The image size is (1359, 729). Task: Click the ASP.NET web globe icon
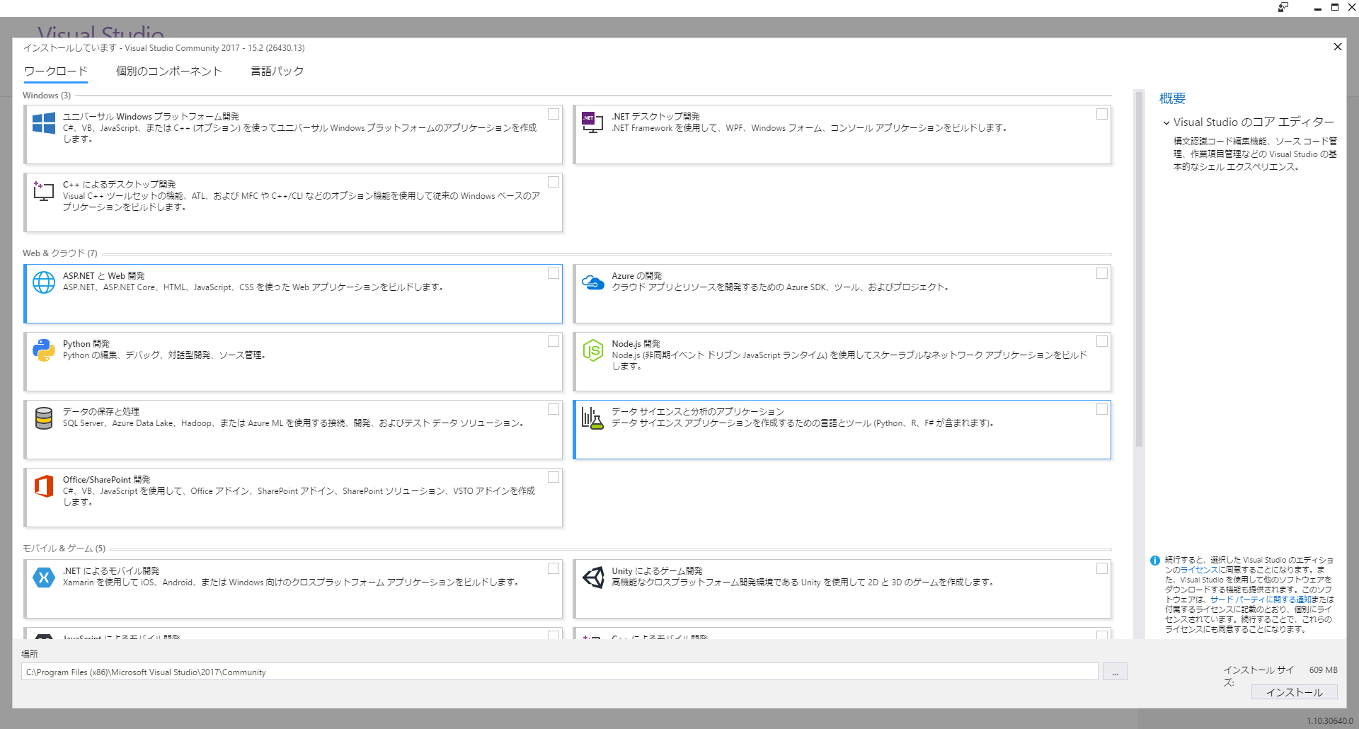click(x=44, y=282)
